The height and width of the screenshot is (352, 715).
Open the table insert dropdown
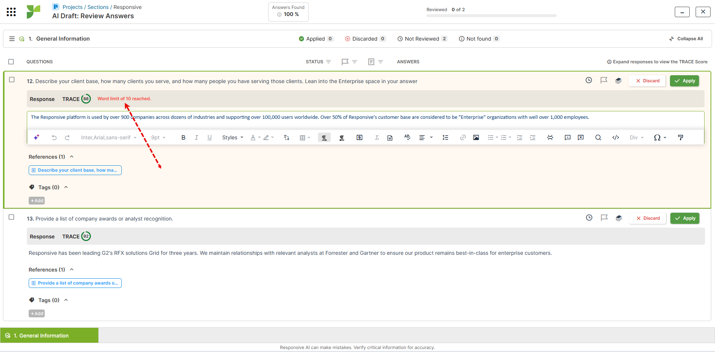305,137
